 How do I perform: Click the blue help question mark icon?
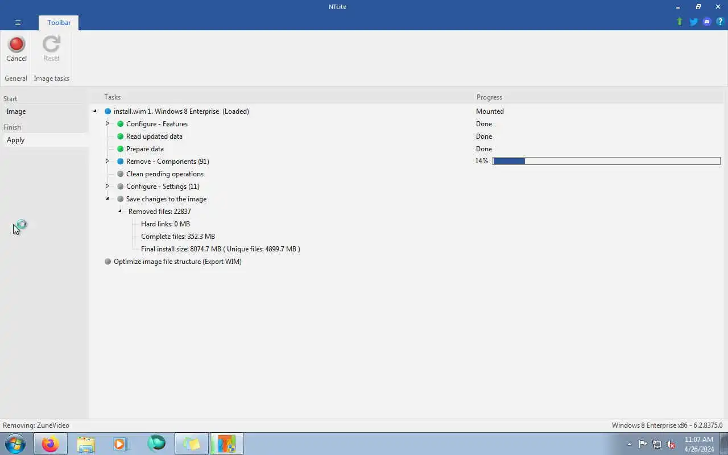721,22
